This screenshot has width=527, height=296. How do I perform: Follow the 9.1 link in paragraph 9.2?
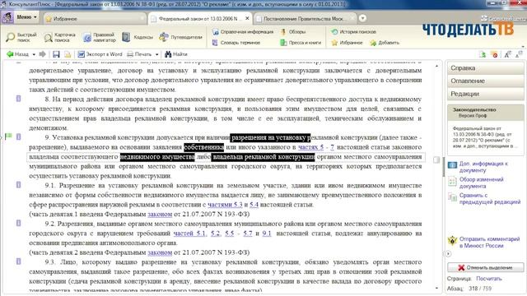pos(267,234)
